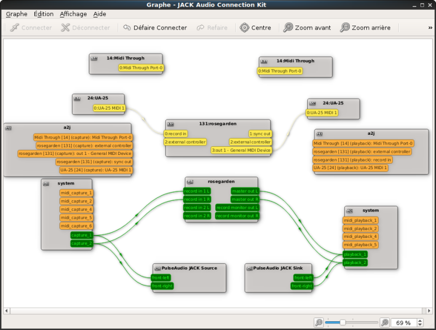Click the zoom slider handle

[343, 322]
